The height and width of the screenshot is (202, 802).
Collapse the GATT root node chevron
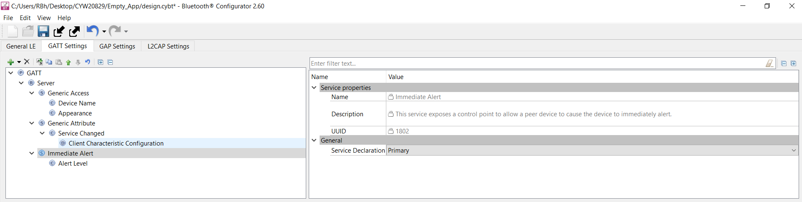click(x=11, y=73)
